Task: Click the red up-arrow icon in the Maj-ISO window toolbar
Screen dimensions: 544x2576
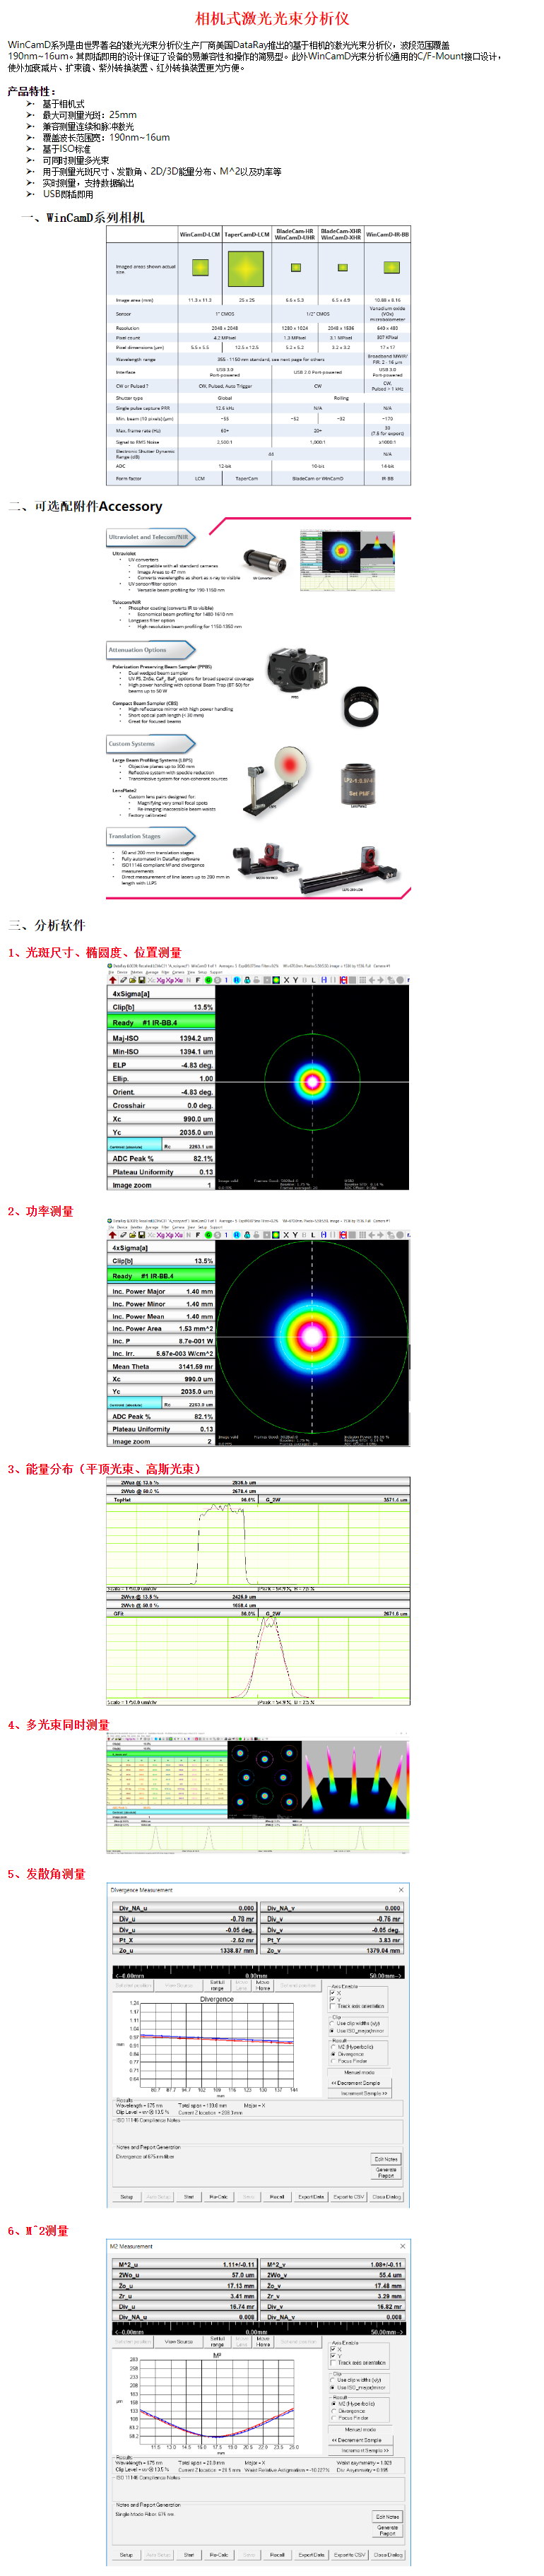Action: tap(112, 980)
